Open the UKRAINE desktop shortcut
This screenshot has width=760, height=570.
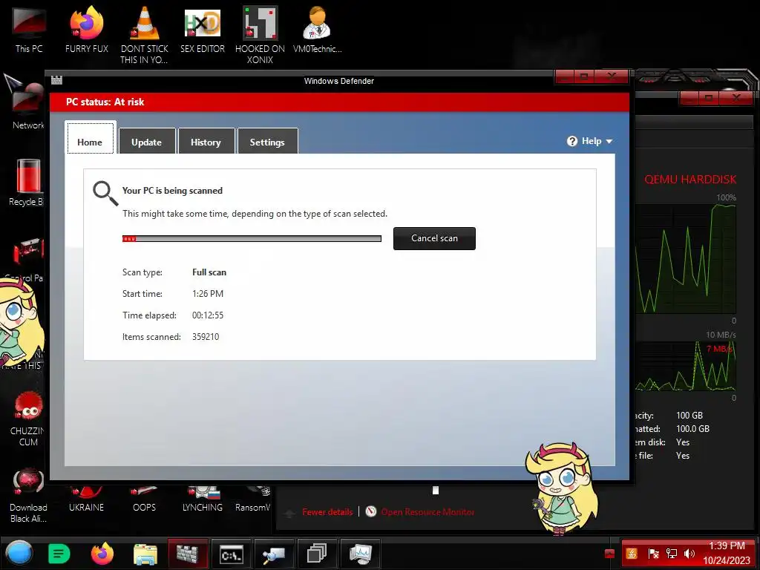pos(86,500)
